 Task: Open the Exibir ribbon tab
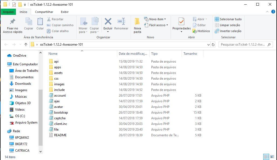pyautogui.click(x=65, y=12)
